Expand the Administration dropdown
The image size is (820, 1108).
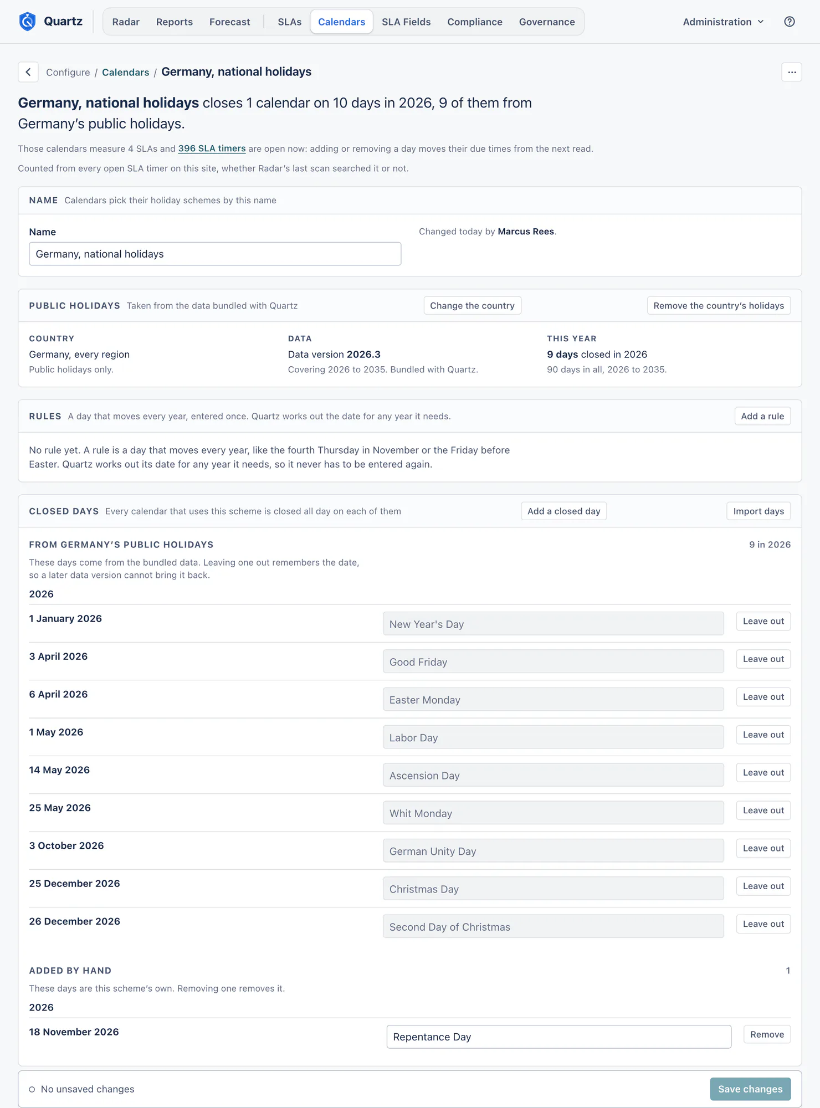tap(723, 22)
